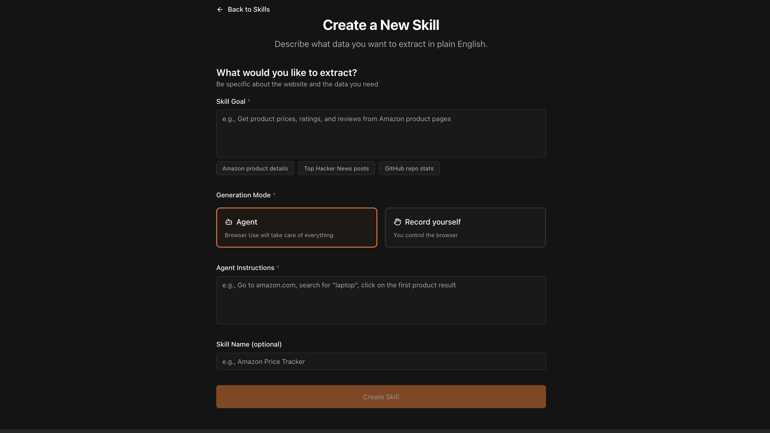Click the left arrow next to Back to Skills

click(220, 9)
